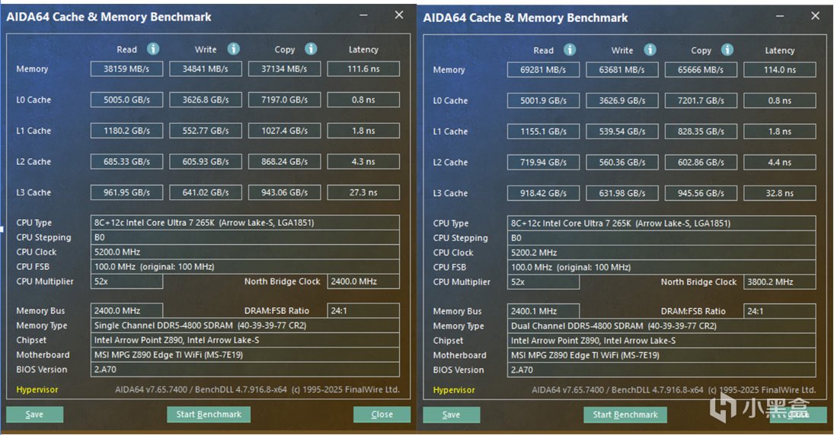Click Memory Bus value 2400.1 MHz
The image size is (834, 435).
point(543,311)
